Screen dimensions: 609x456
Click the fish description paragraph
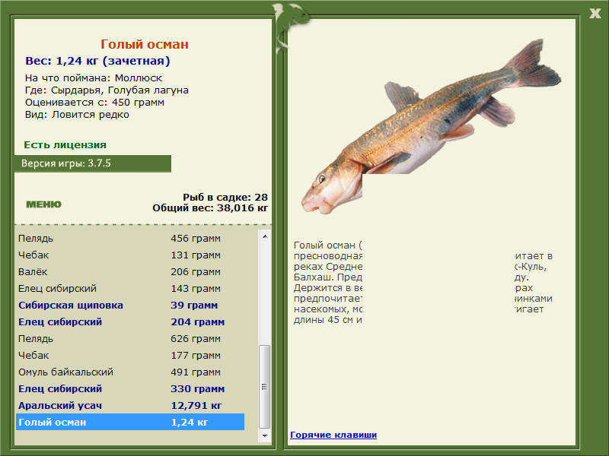pos(423,283)
